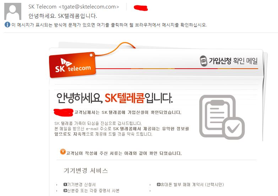Screen dimensions: 278x196
Task: Click the red redacted mark beside sender address
Action: 141,8
